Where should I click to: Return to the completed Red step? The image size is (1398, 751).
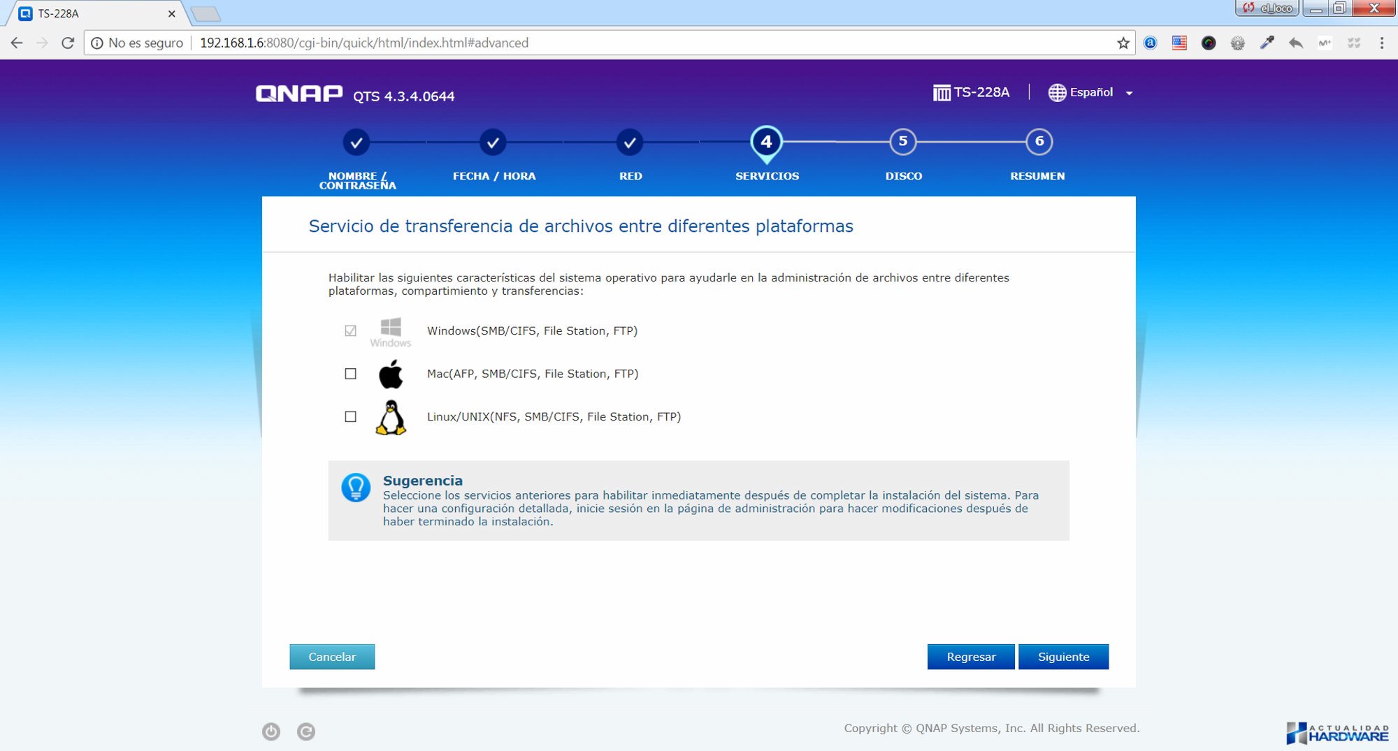(630, 143)
